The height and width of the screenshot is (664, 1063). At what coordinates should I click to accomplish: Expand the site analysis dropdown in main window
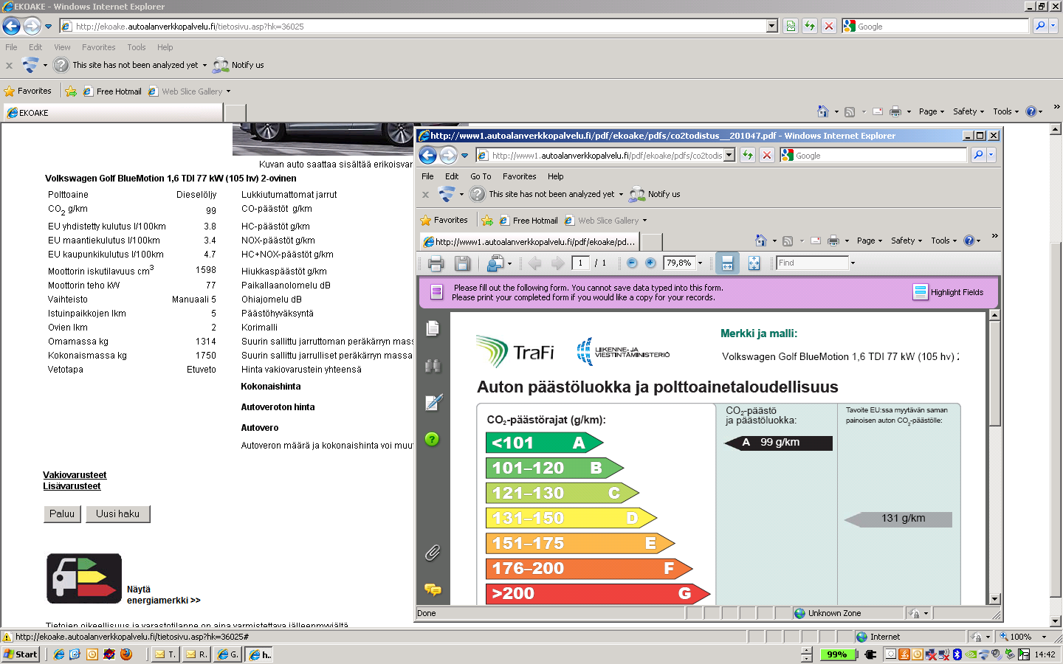tap(204, 65)
